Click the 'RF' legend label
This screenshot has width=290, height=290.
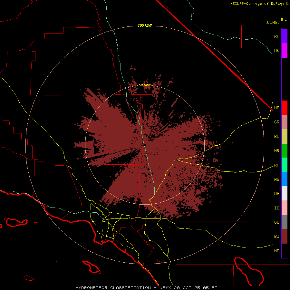pyautogui.click(x=276, y=36)
